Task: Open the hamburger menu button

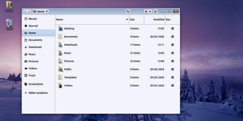Action: point(156,11)
